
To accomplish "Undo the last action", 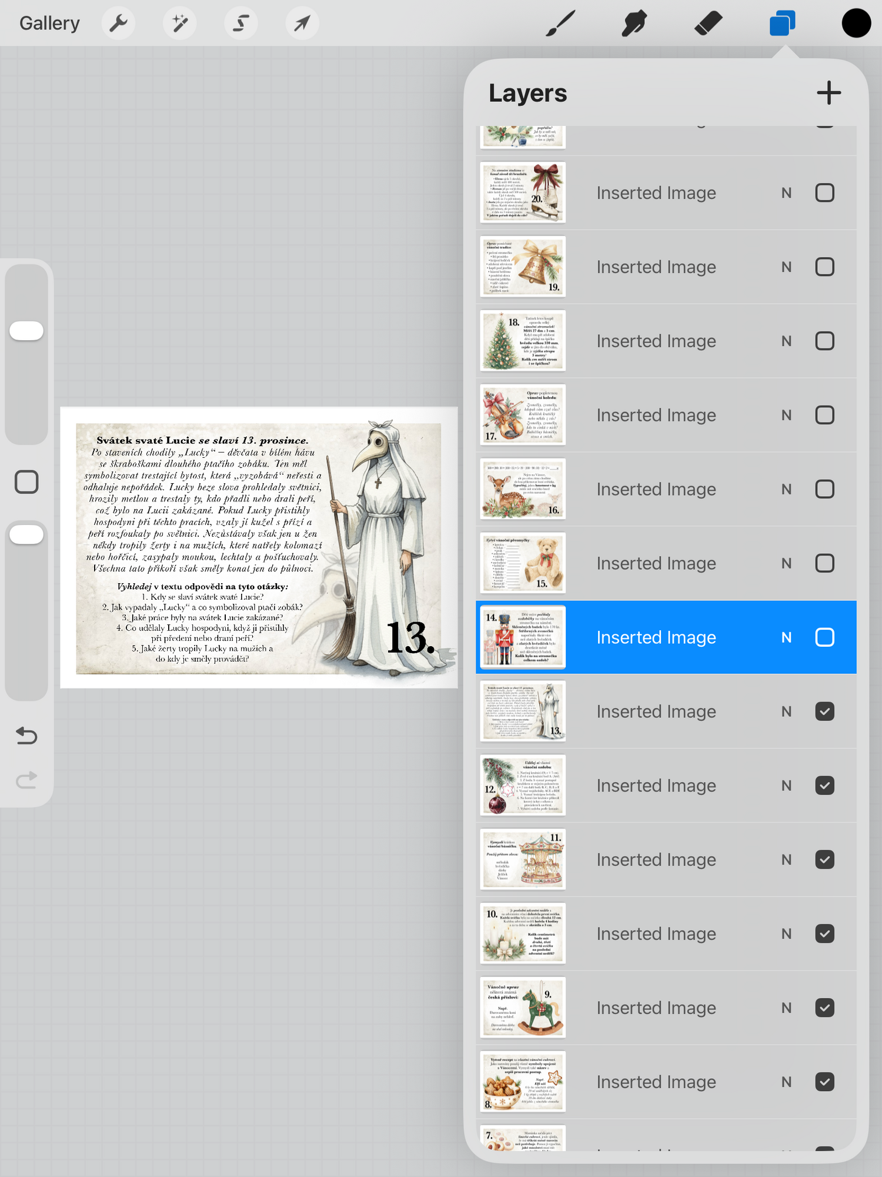I will click(x=26, y=736).
